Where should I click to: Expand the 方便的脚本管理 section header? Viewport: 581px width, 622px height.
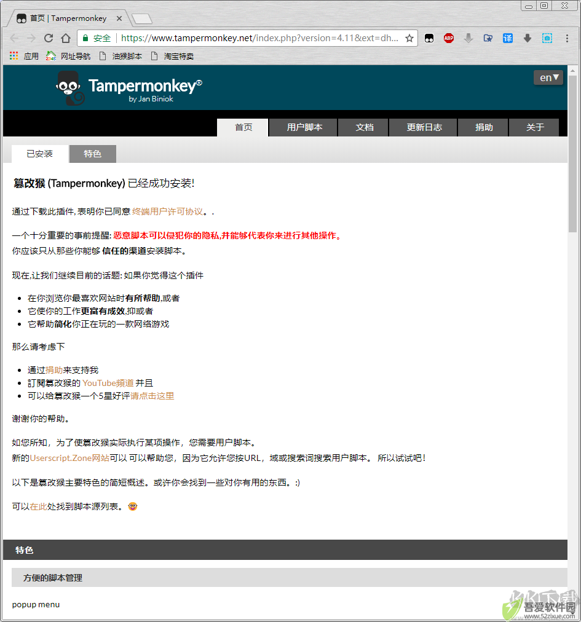[x=290, y=578]
